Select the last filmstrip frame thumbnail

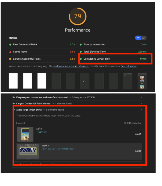(x=142, y=81)
